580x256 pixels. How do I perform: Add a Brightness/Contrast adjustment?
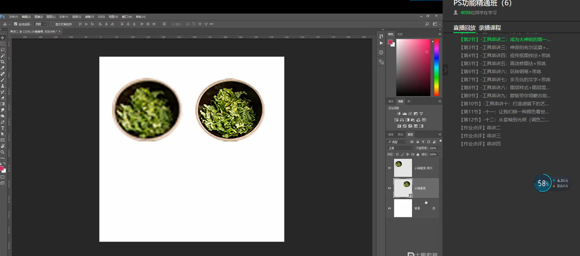point(399,114)
